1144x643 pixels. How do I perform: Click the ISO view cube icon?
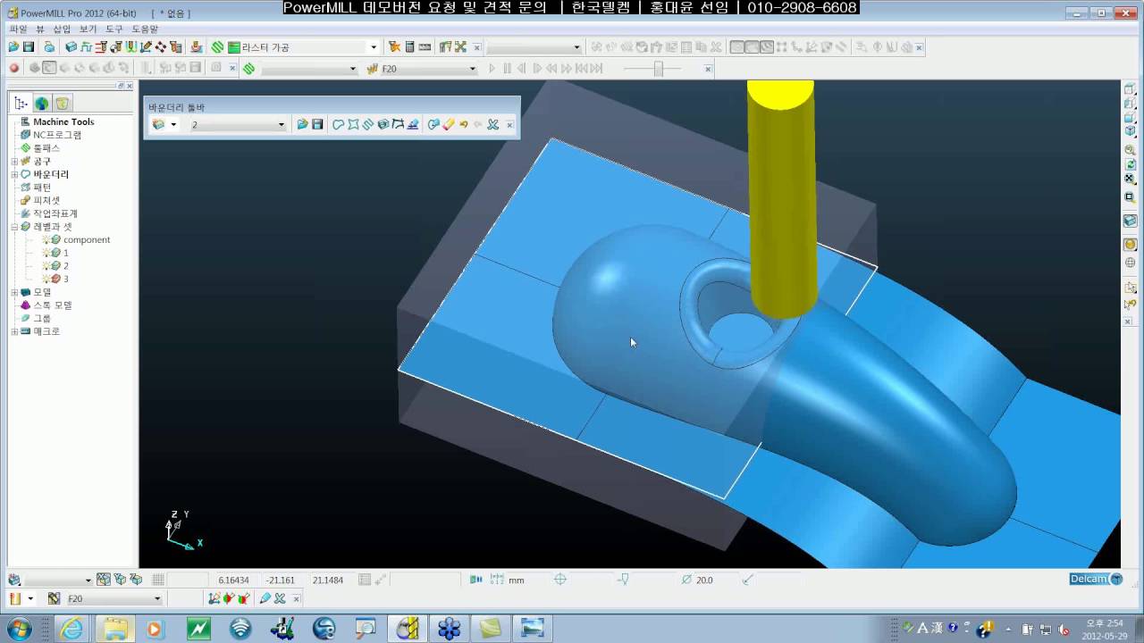[1130, 131]
